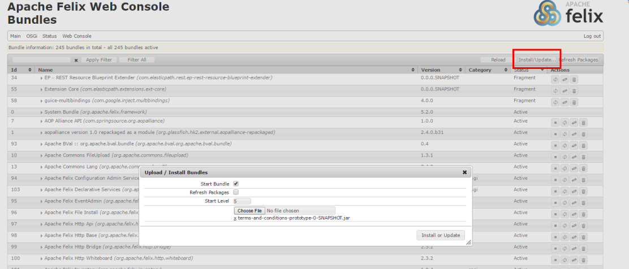Stop the AOP Alliance API bundle
This screenshot has width=629, height=269.
(x=555, y=122)
